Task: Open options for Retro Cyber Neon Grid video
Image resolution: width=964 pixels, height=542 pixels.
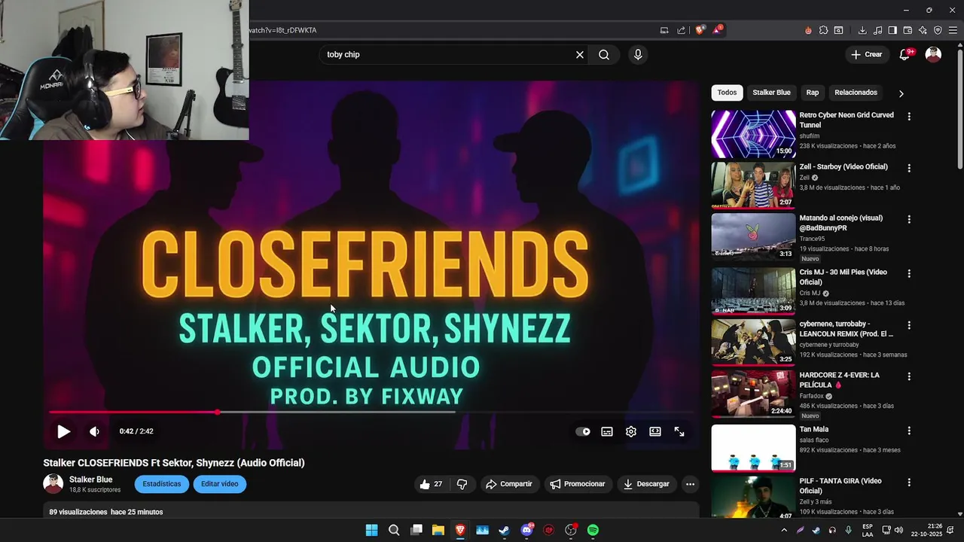Action: click(909, 117)
